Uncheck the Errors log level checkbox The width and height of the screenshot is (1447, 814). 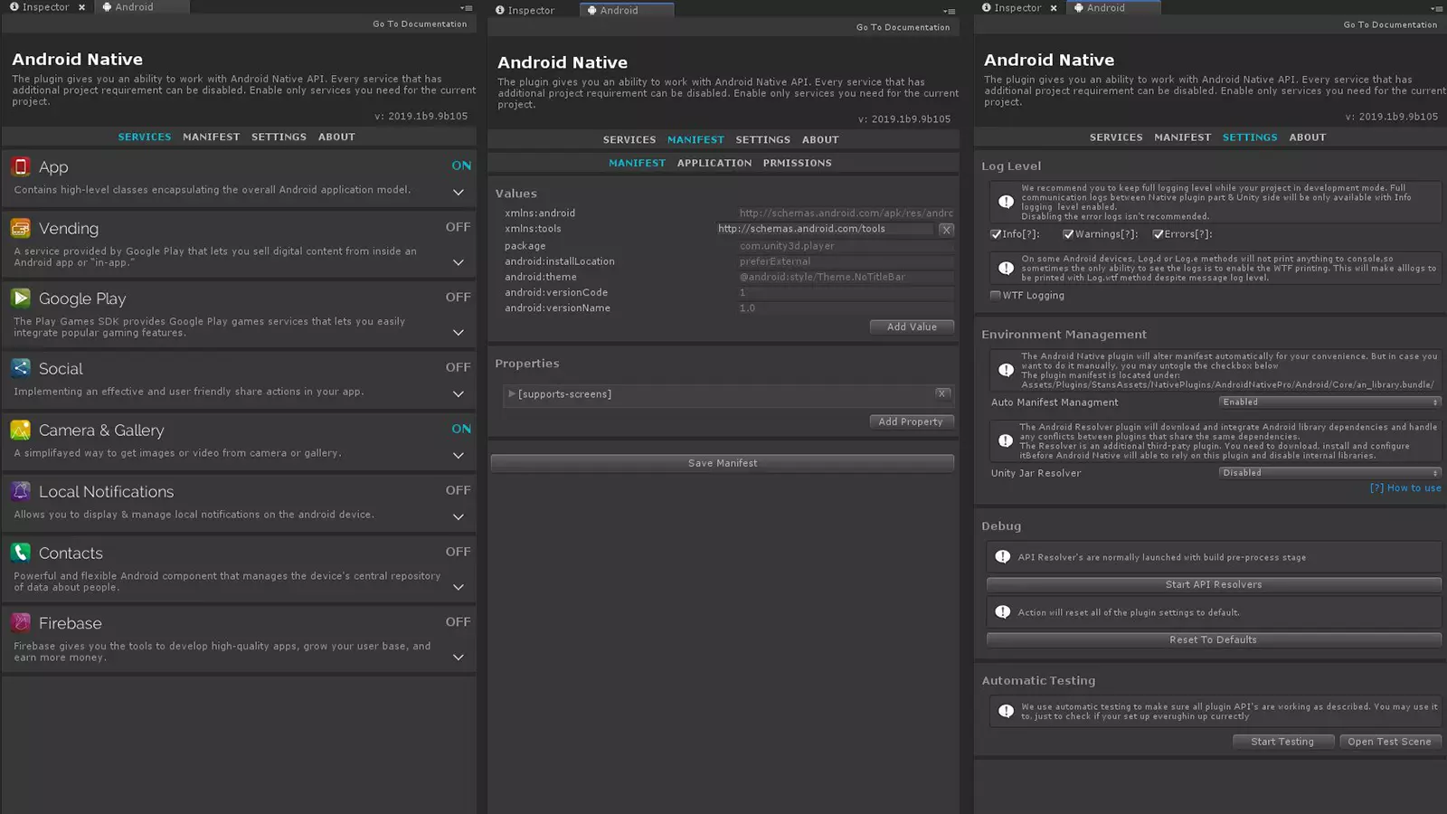point(1158,234)
